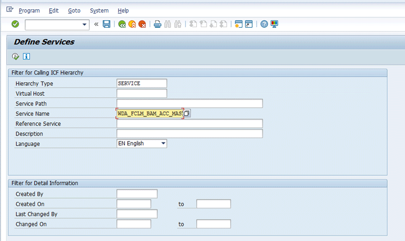405x241 pixels.
Task: Click the blue Information icon
Action: point(26,56)
